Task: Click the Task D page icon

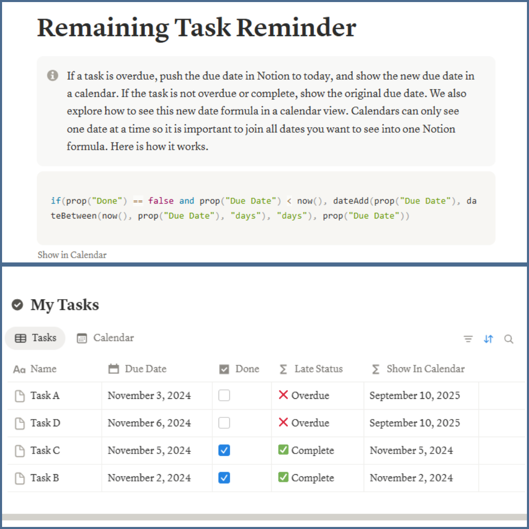Action: [19, 424]
